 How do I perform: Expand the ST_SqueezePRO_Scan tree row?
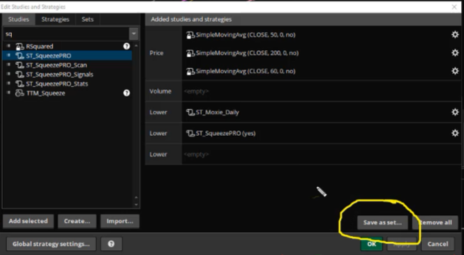8,65
